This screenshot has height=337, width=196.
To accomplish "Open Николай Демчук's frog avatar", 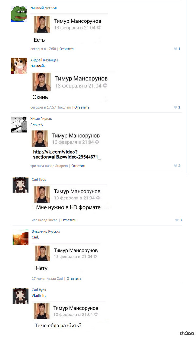I will 19,14.
